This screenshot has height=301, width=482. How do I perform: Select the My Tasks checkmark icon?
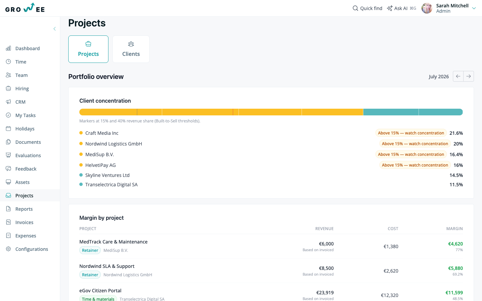pos(8,115)
